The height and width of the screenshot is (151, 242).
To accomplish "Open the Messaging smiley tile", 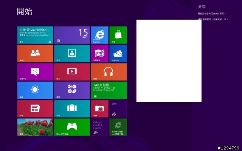I will coord(35,72).
